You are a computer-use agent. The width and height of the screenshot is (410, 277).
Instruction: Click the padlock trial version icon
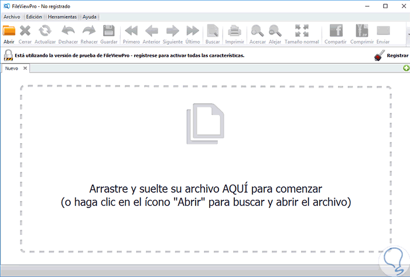tap(8, 56)
